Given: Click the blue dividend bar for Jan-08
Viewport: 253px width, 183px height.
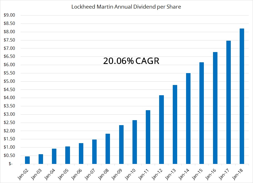Looking at the screenshot, I should tap(108, 149).
